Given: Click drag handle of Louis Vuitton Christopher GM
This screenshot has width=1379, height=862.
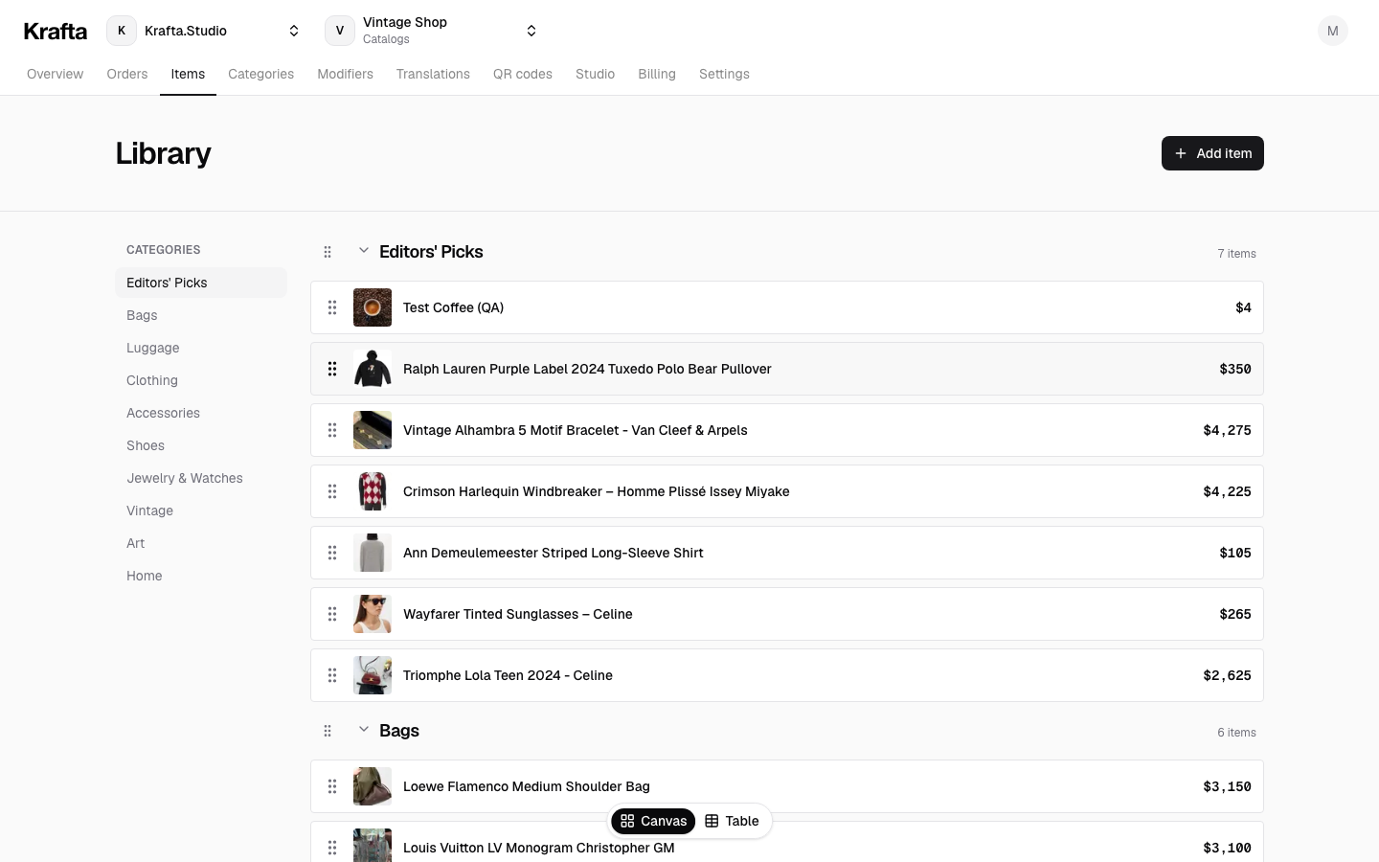Looking at the screenshot, I should [x=332, y=848].
